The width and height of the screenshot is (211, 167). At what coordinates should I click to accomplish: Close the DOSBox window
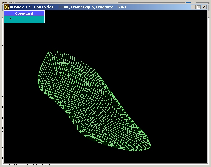(204, 7)
